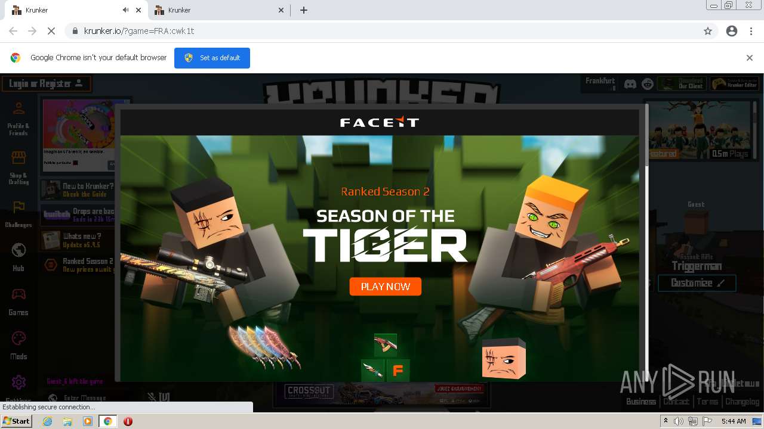Click the system clock 5:44 AM

click(734, 421)
